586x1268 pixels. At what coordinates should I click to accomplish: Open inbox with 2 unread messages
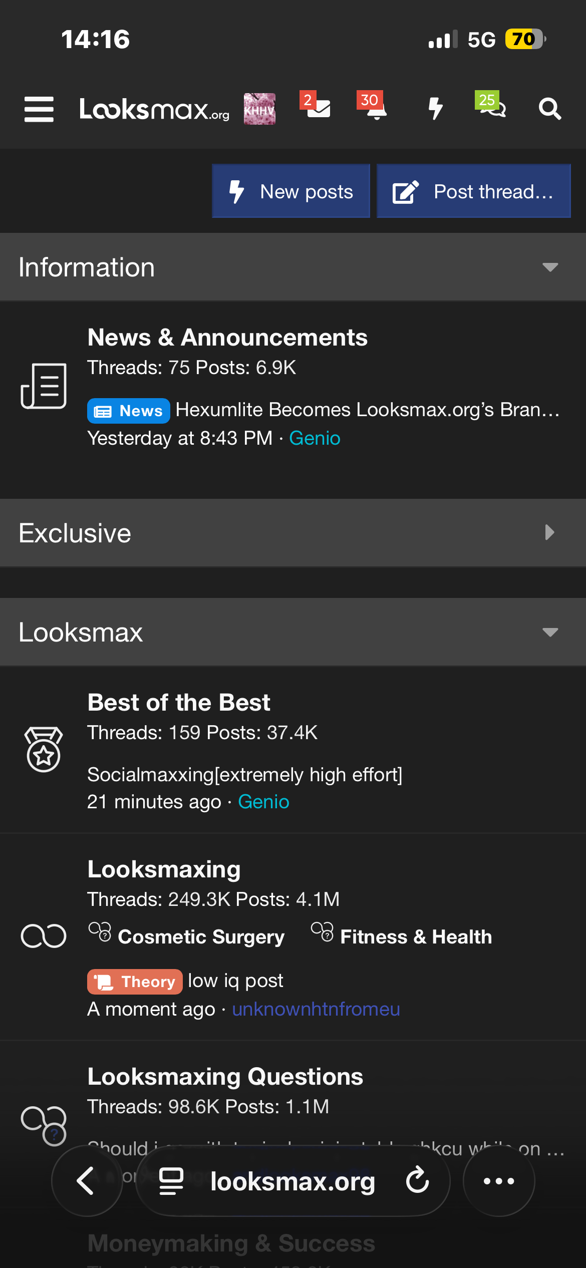click(316, 105)
